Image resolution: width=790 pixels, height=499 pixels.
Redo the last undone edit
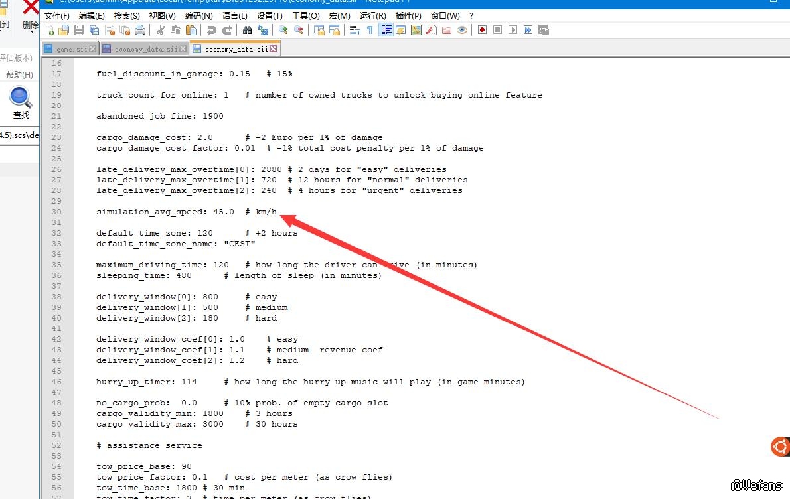(x=227, y=31)
